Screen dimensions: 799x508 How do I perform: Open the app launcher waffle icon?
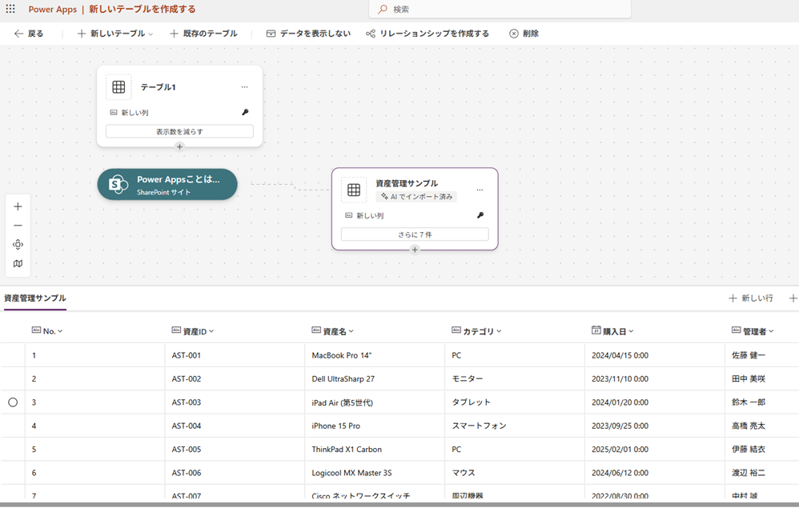pos(10,9)
